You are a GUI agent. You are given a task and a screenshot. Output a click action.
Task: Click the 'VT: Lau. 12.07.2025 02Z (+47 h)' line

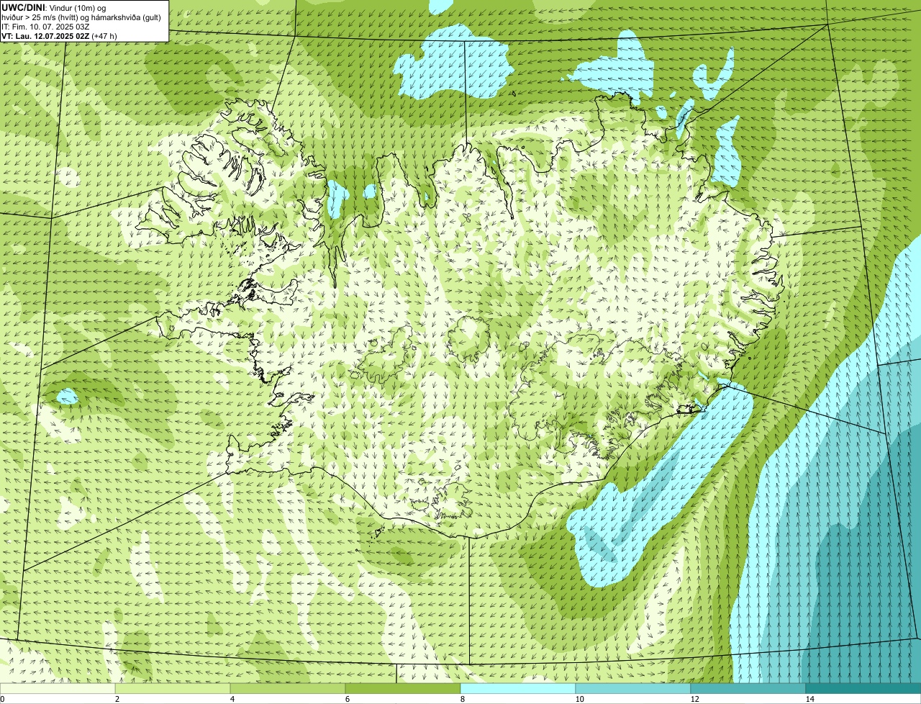[x=59, y=35]
